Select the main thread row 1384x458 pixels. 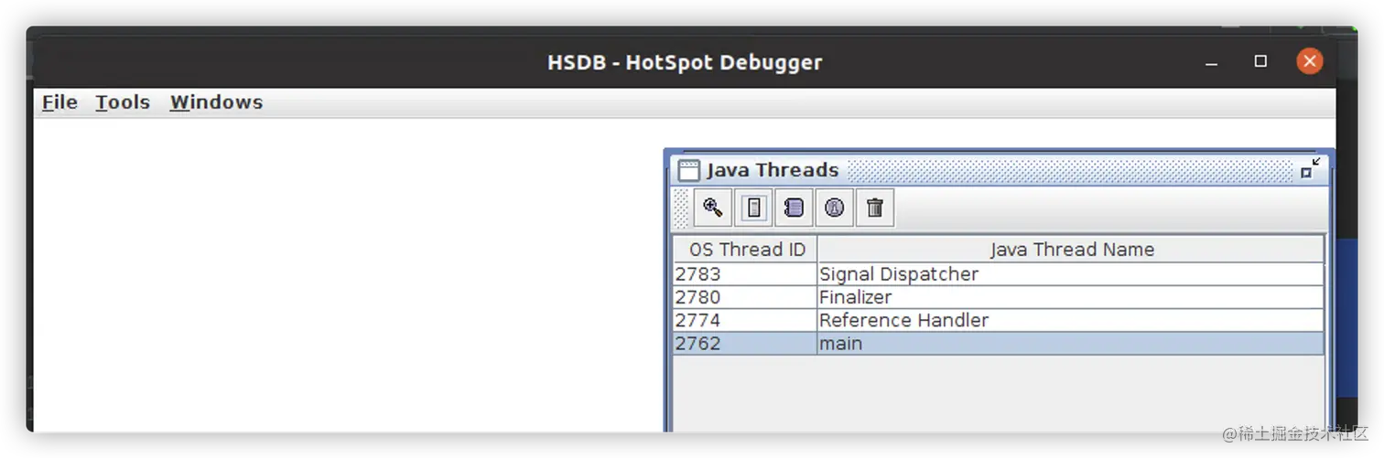tap(999, 344)
